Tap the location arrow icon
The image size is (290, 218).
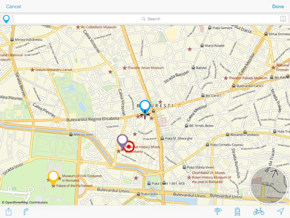point(280,211)
